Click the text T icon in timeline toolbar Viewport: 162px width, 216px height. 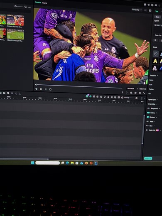pyautogui.click(x=20, y=93)
